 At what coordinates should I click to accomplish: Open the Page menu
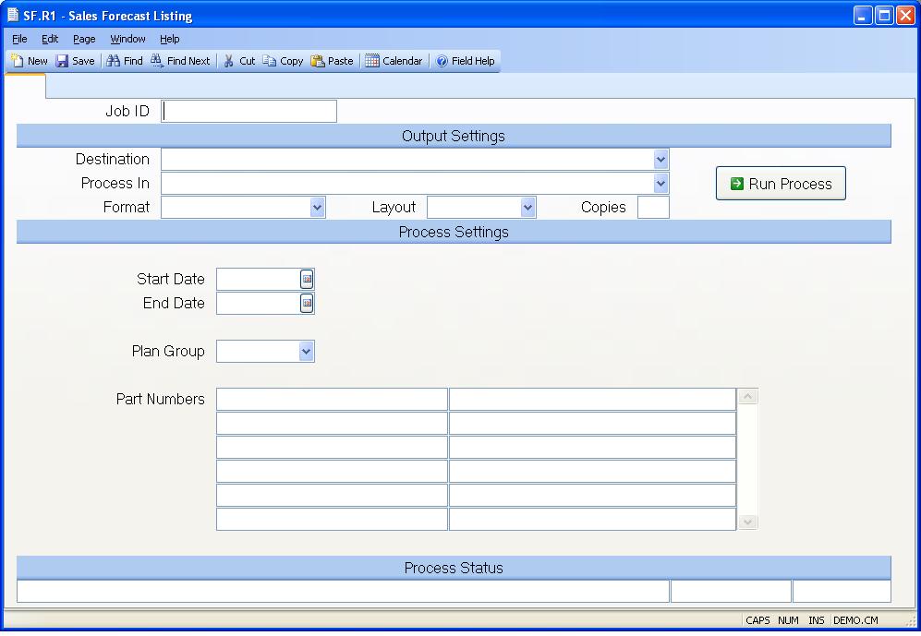tap(84, 39)
